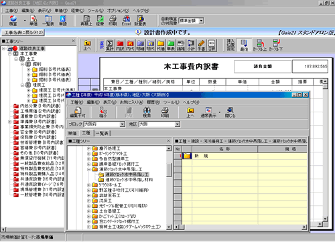Viewport: 335px width, 242px height.
Task: Click the 工種ツリー vertical scrollbar thumb
Action: tap(169, 170)
